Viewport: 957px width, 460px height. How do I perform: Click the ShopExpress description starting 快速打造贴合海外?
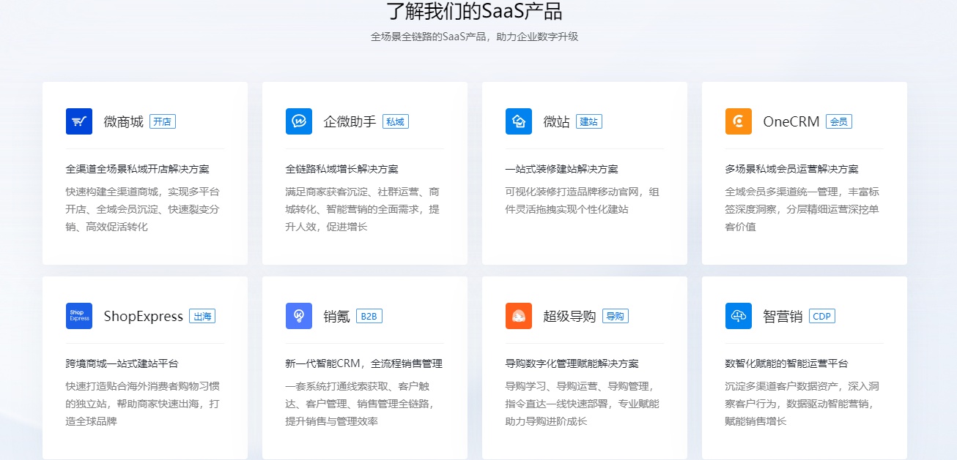pyautogui.click(x=143, y=404)
